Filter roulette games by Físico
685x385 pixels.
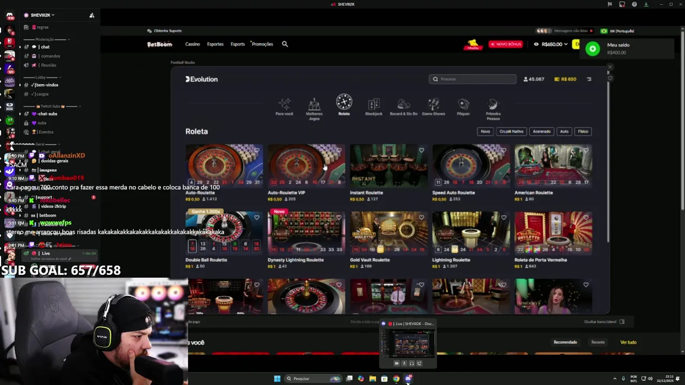pyautogui.click(x=583, y=131)
